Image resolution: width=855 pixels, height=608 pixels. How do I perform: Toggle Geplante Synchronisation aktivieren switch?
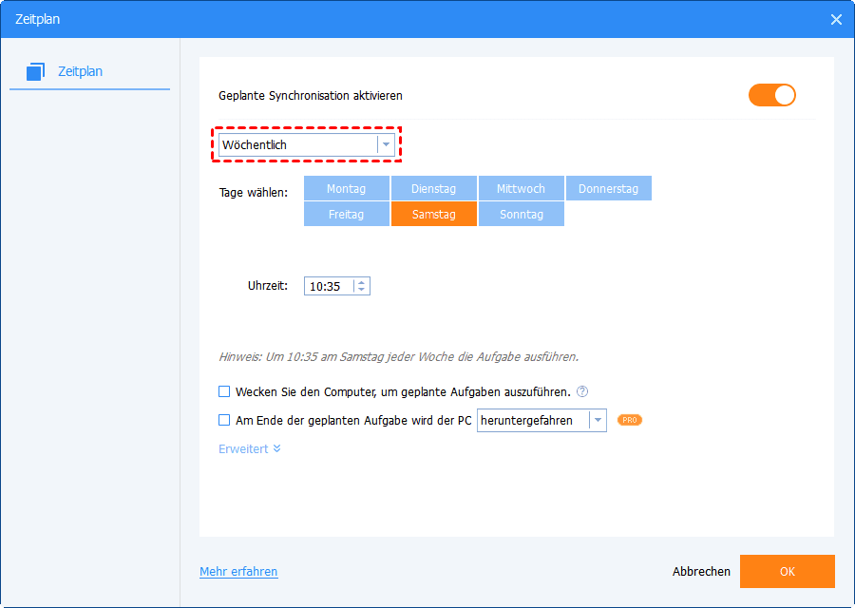pyautogui.click(x=771, y=95)
